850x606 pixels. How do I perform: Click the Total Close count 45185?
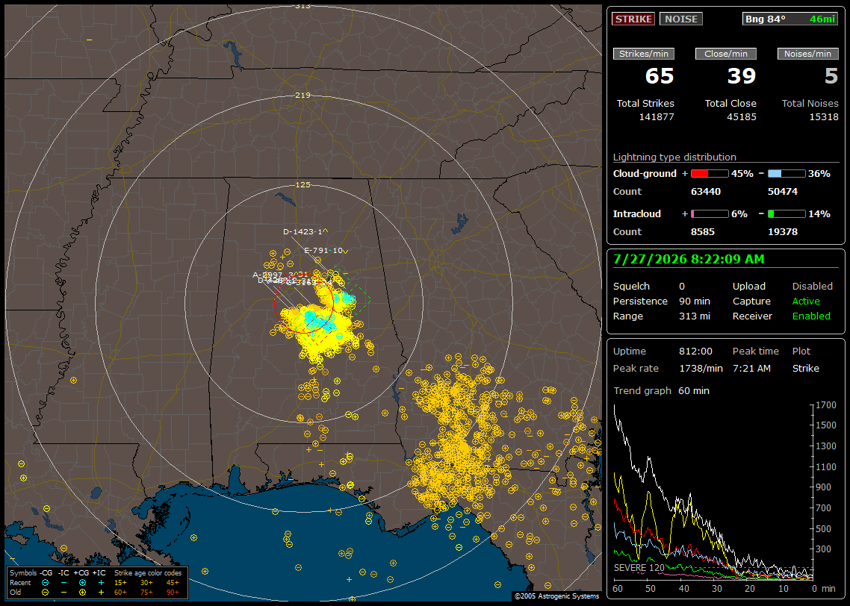(742, 117)
